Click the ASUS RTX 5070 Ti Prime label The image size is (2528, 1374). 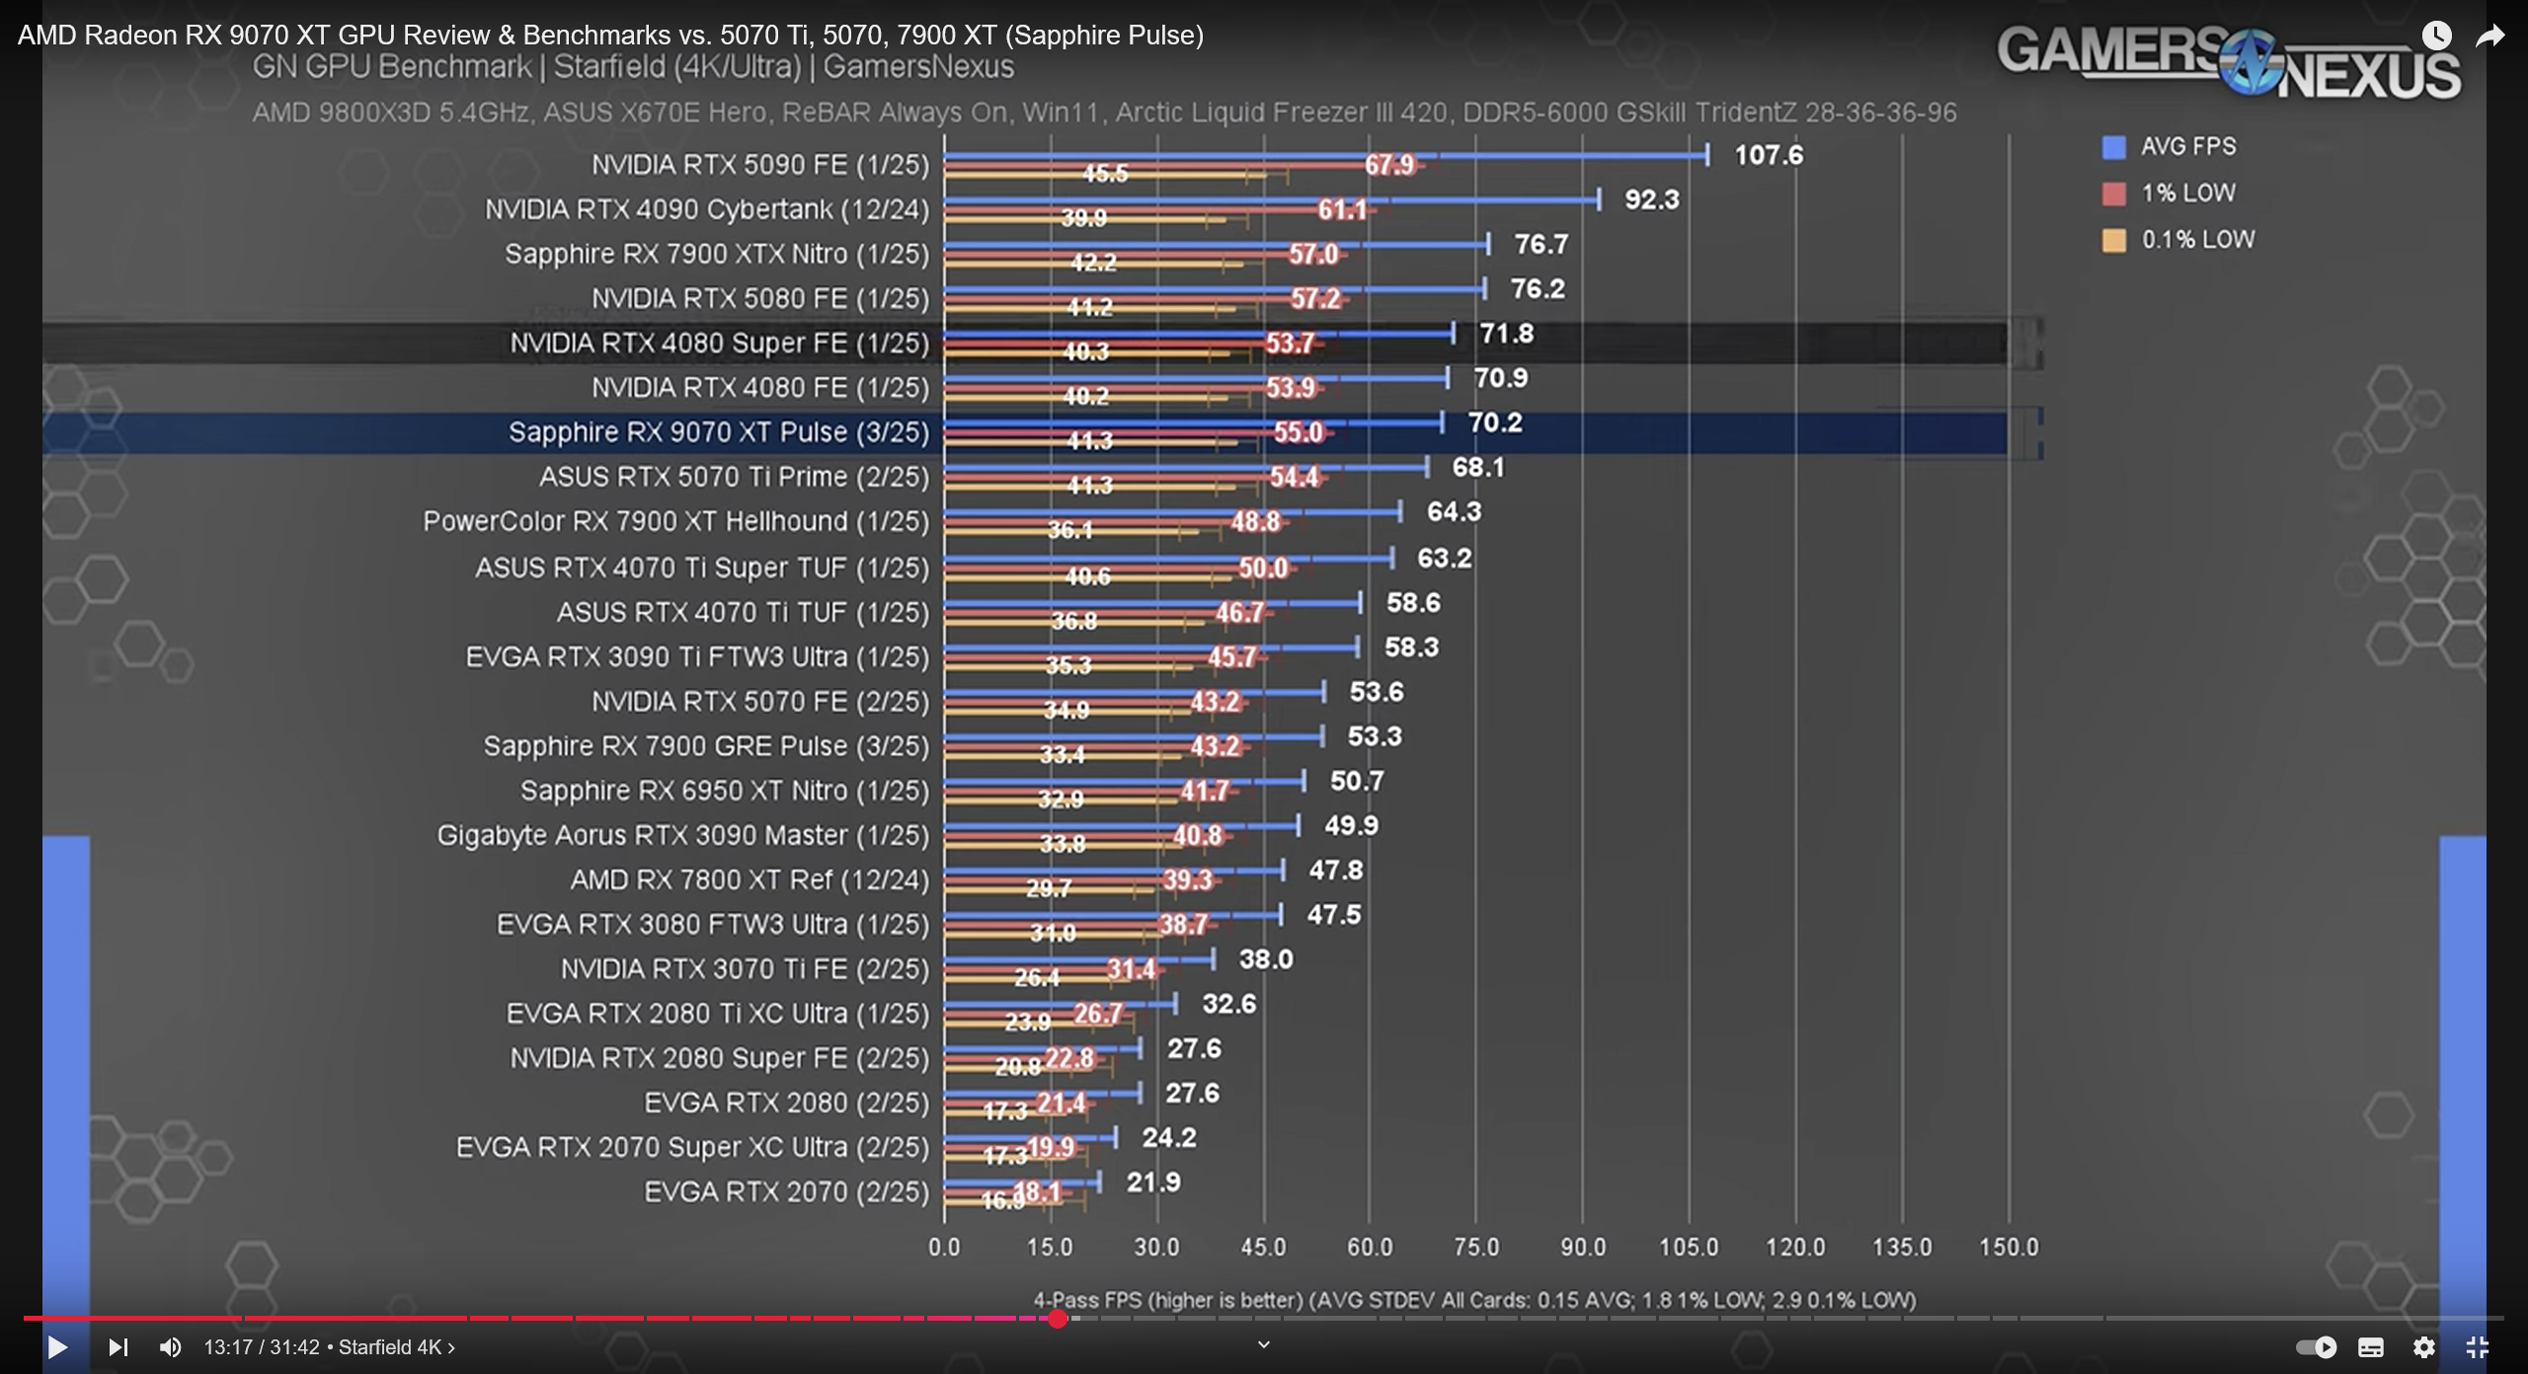[x=734, y=477]
